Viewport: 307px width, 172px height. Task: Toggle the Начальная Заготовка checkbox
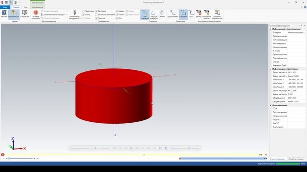96,15
